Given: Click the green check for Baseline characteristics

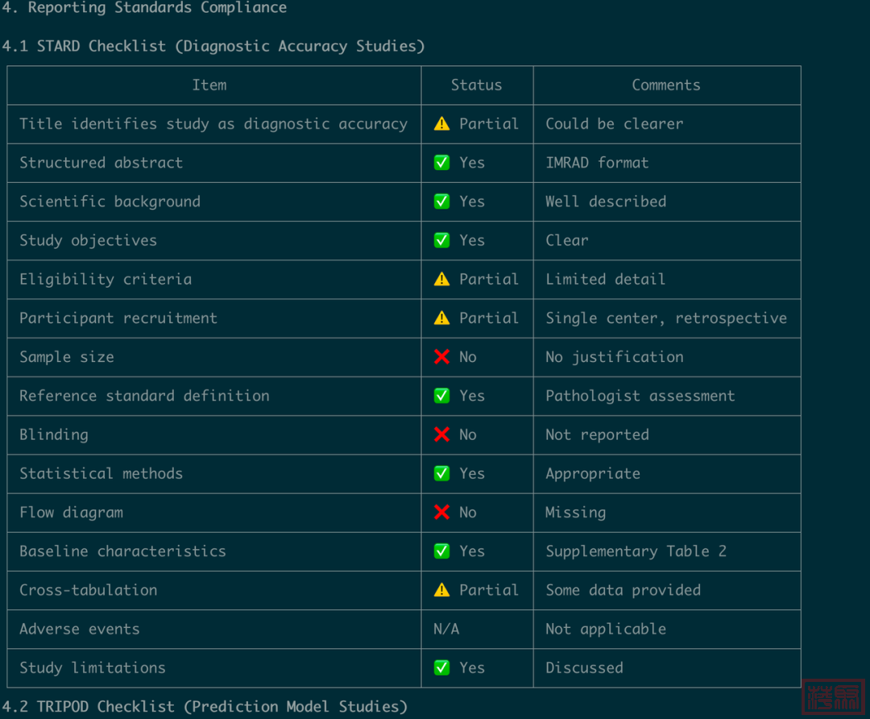Looking at the screenshot, I should (441, 551).
